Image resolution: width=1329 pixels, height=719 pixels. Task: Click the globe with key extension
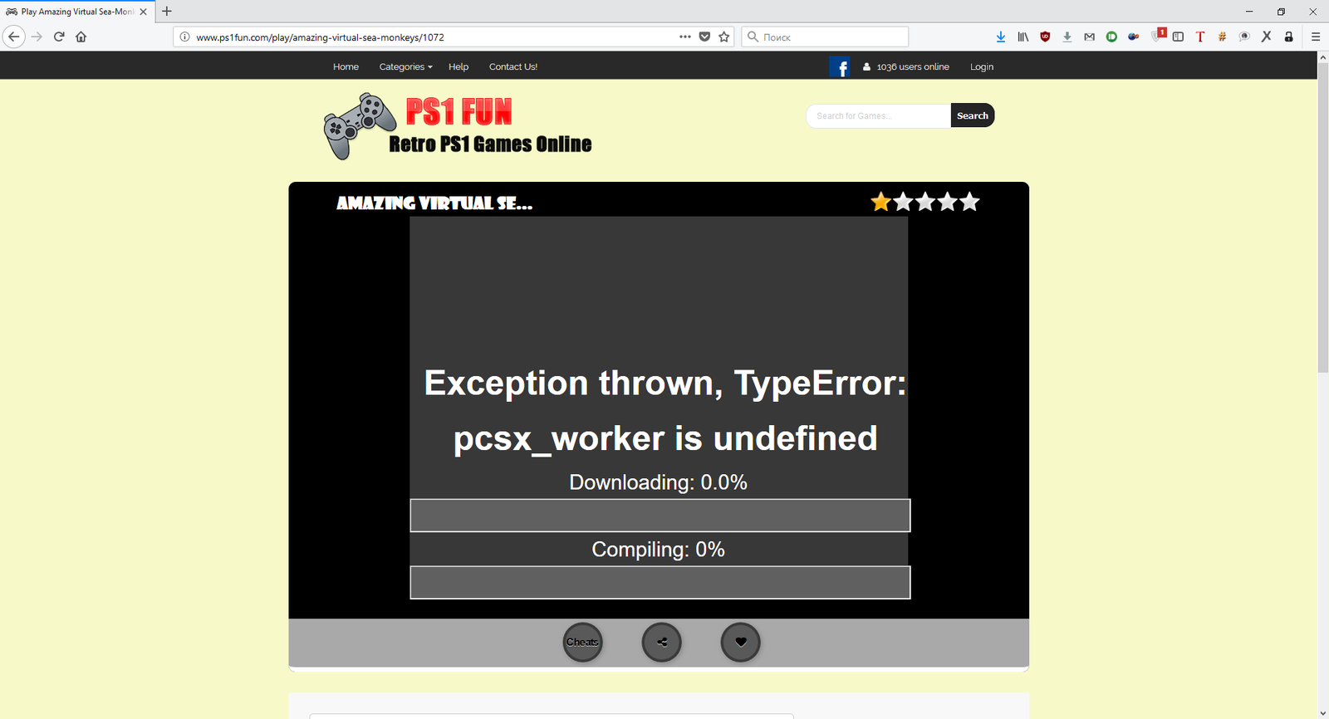pos(1133,37)
